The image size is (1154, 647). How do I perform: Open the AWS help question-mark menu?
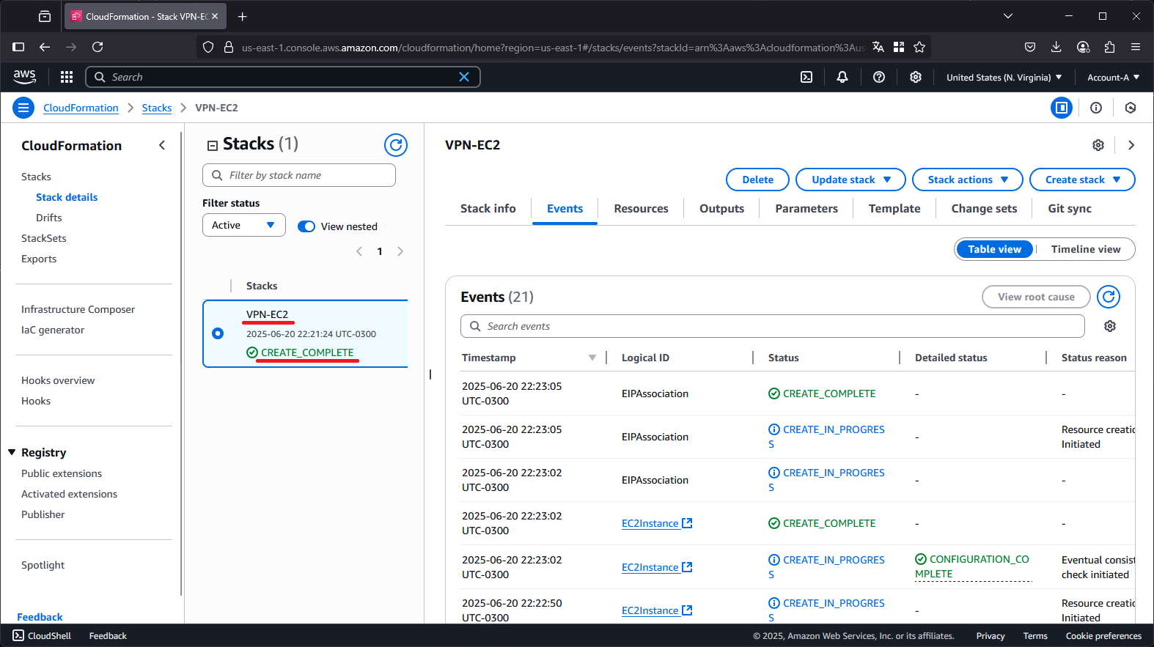click(879, 77)
